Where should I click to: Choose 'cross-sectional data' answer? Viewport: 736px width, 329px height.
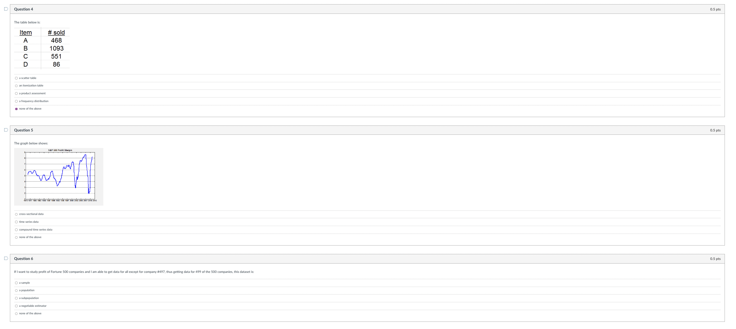point(16,214)
